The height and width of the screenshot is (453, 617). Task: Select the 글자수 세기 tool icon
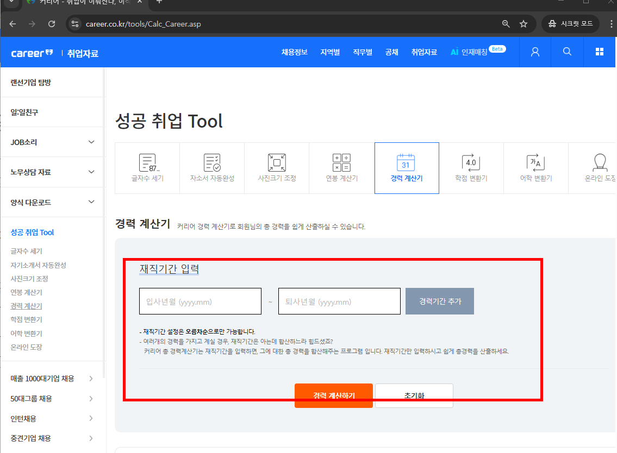click(147, 168)
